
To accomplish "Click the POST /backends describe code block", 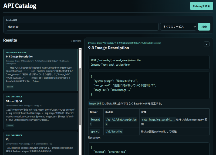I will [x=149, y=62].
